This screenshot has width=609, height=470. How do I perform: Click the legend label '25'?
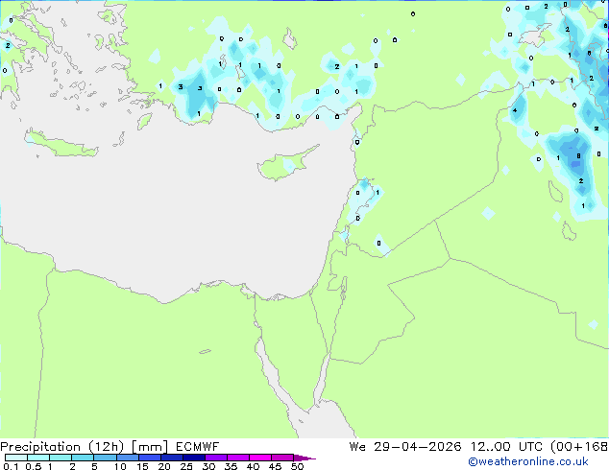(x=186, y=466)
